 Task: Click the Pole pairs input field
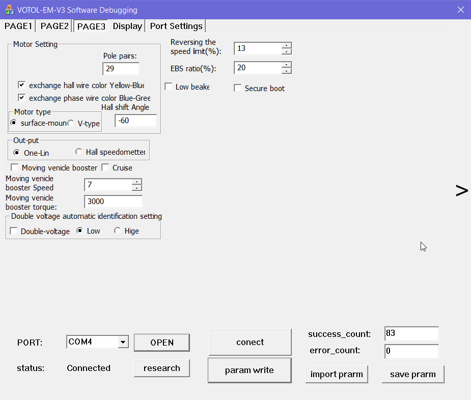pos(121,69)
